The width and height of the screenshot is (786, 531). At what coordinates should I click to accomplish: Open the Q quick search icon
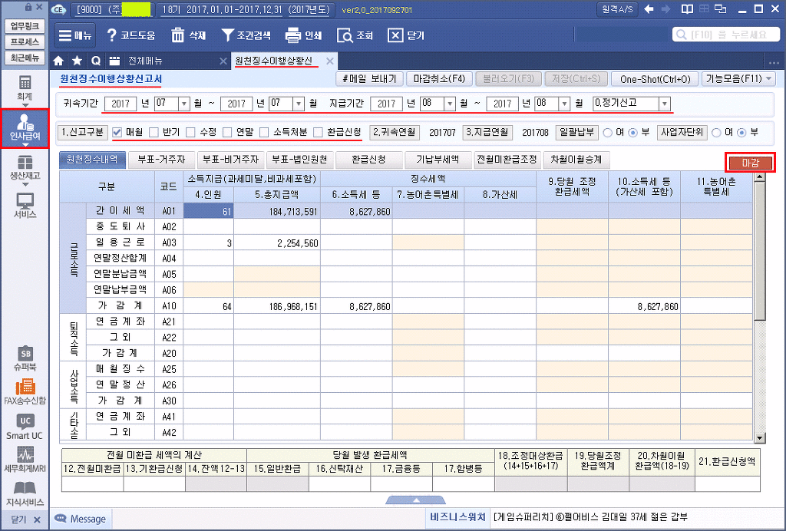[96, 61]
